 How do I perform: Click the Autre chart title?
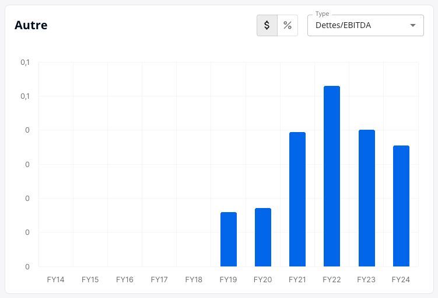[x=31, y=25]
